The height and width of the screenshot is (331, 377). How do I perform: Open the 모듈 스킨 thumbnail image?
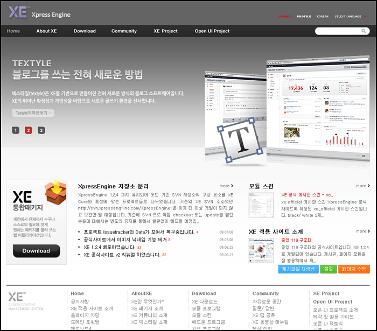(261, 205)
